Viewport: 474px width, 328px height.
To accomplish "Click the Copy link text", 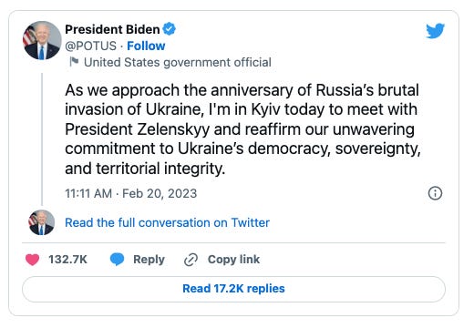I will tap(233, 260).
